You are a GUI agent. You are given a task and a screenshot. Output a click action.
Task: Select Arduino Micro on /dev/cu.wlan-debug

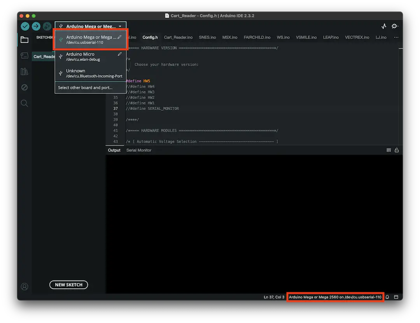tap(91, 56)
